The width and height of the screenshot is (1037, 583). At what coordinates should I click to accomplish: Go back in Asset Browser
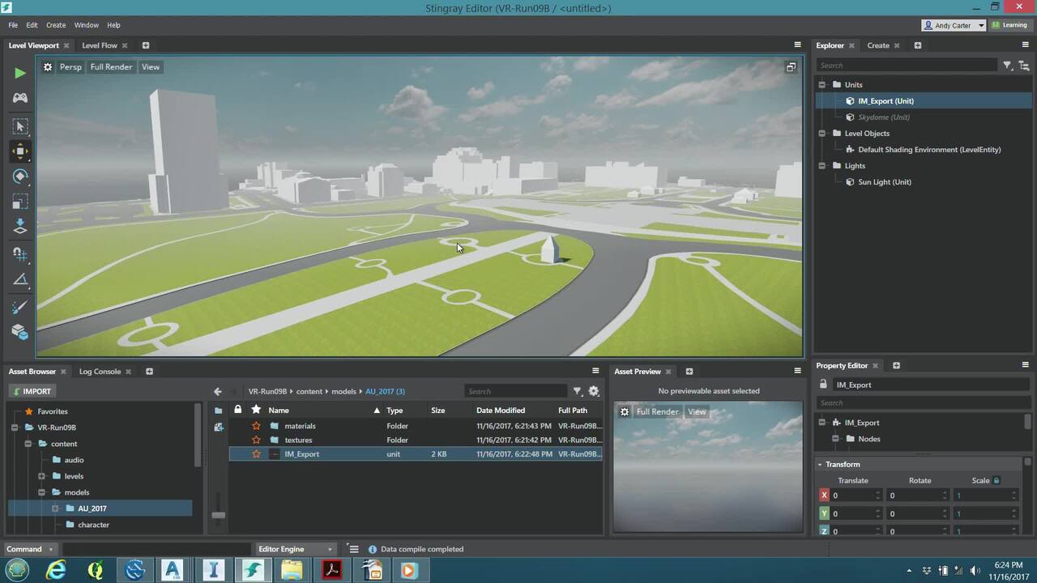click(217, 391)
